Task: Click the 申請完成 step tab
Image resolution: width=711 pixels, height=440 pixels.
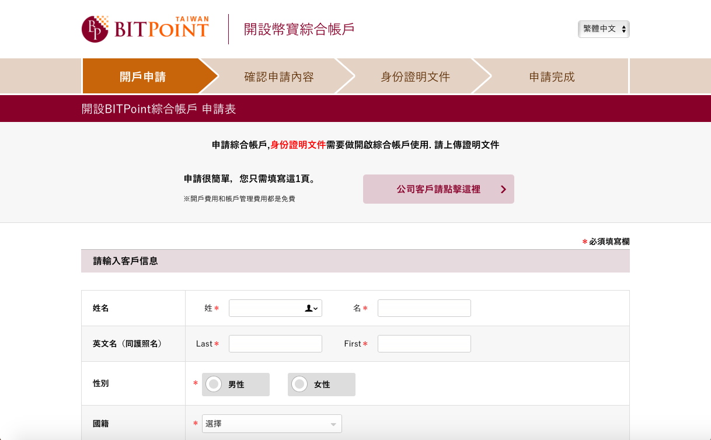Action: pos(552,76)
